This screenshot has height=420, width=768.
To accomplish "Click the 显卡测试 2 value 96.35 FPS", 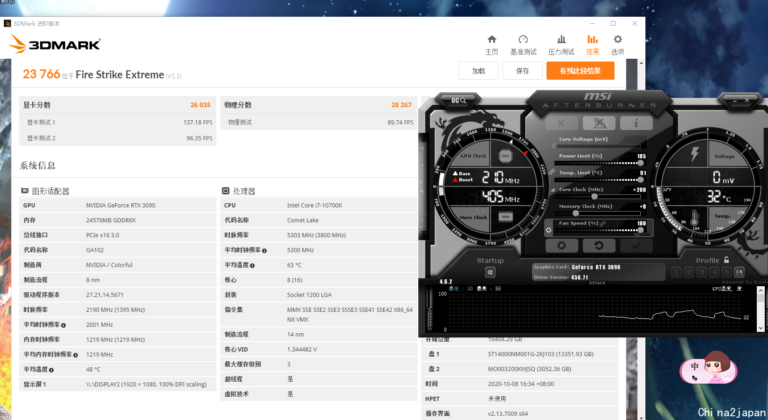I will [200, 138].
